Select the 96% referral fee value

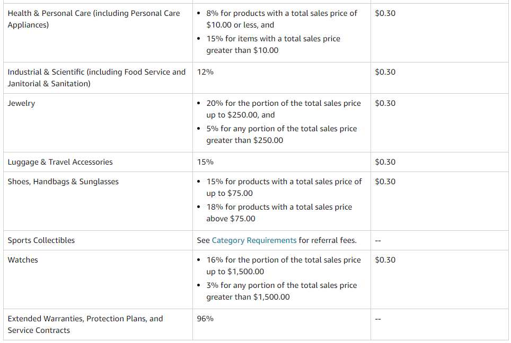click(205, 319)
